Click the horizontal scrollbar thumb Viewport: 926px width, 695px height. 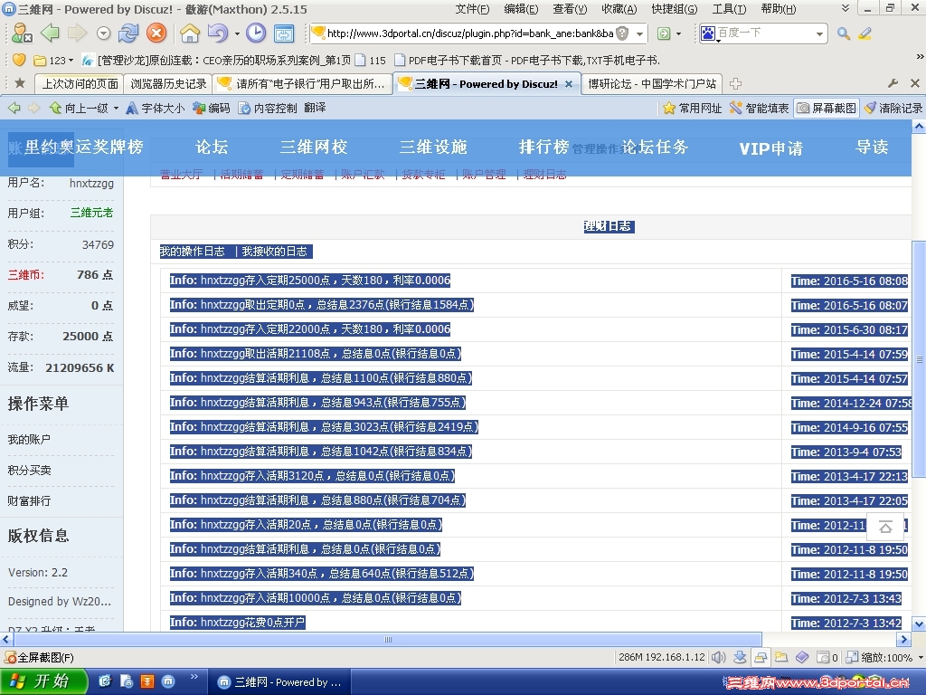(387, 640)
